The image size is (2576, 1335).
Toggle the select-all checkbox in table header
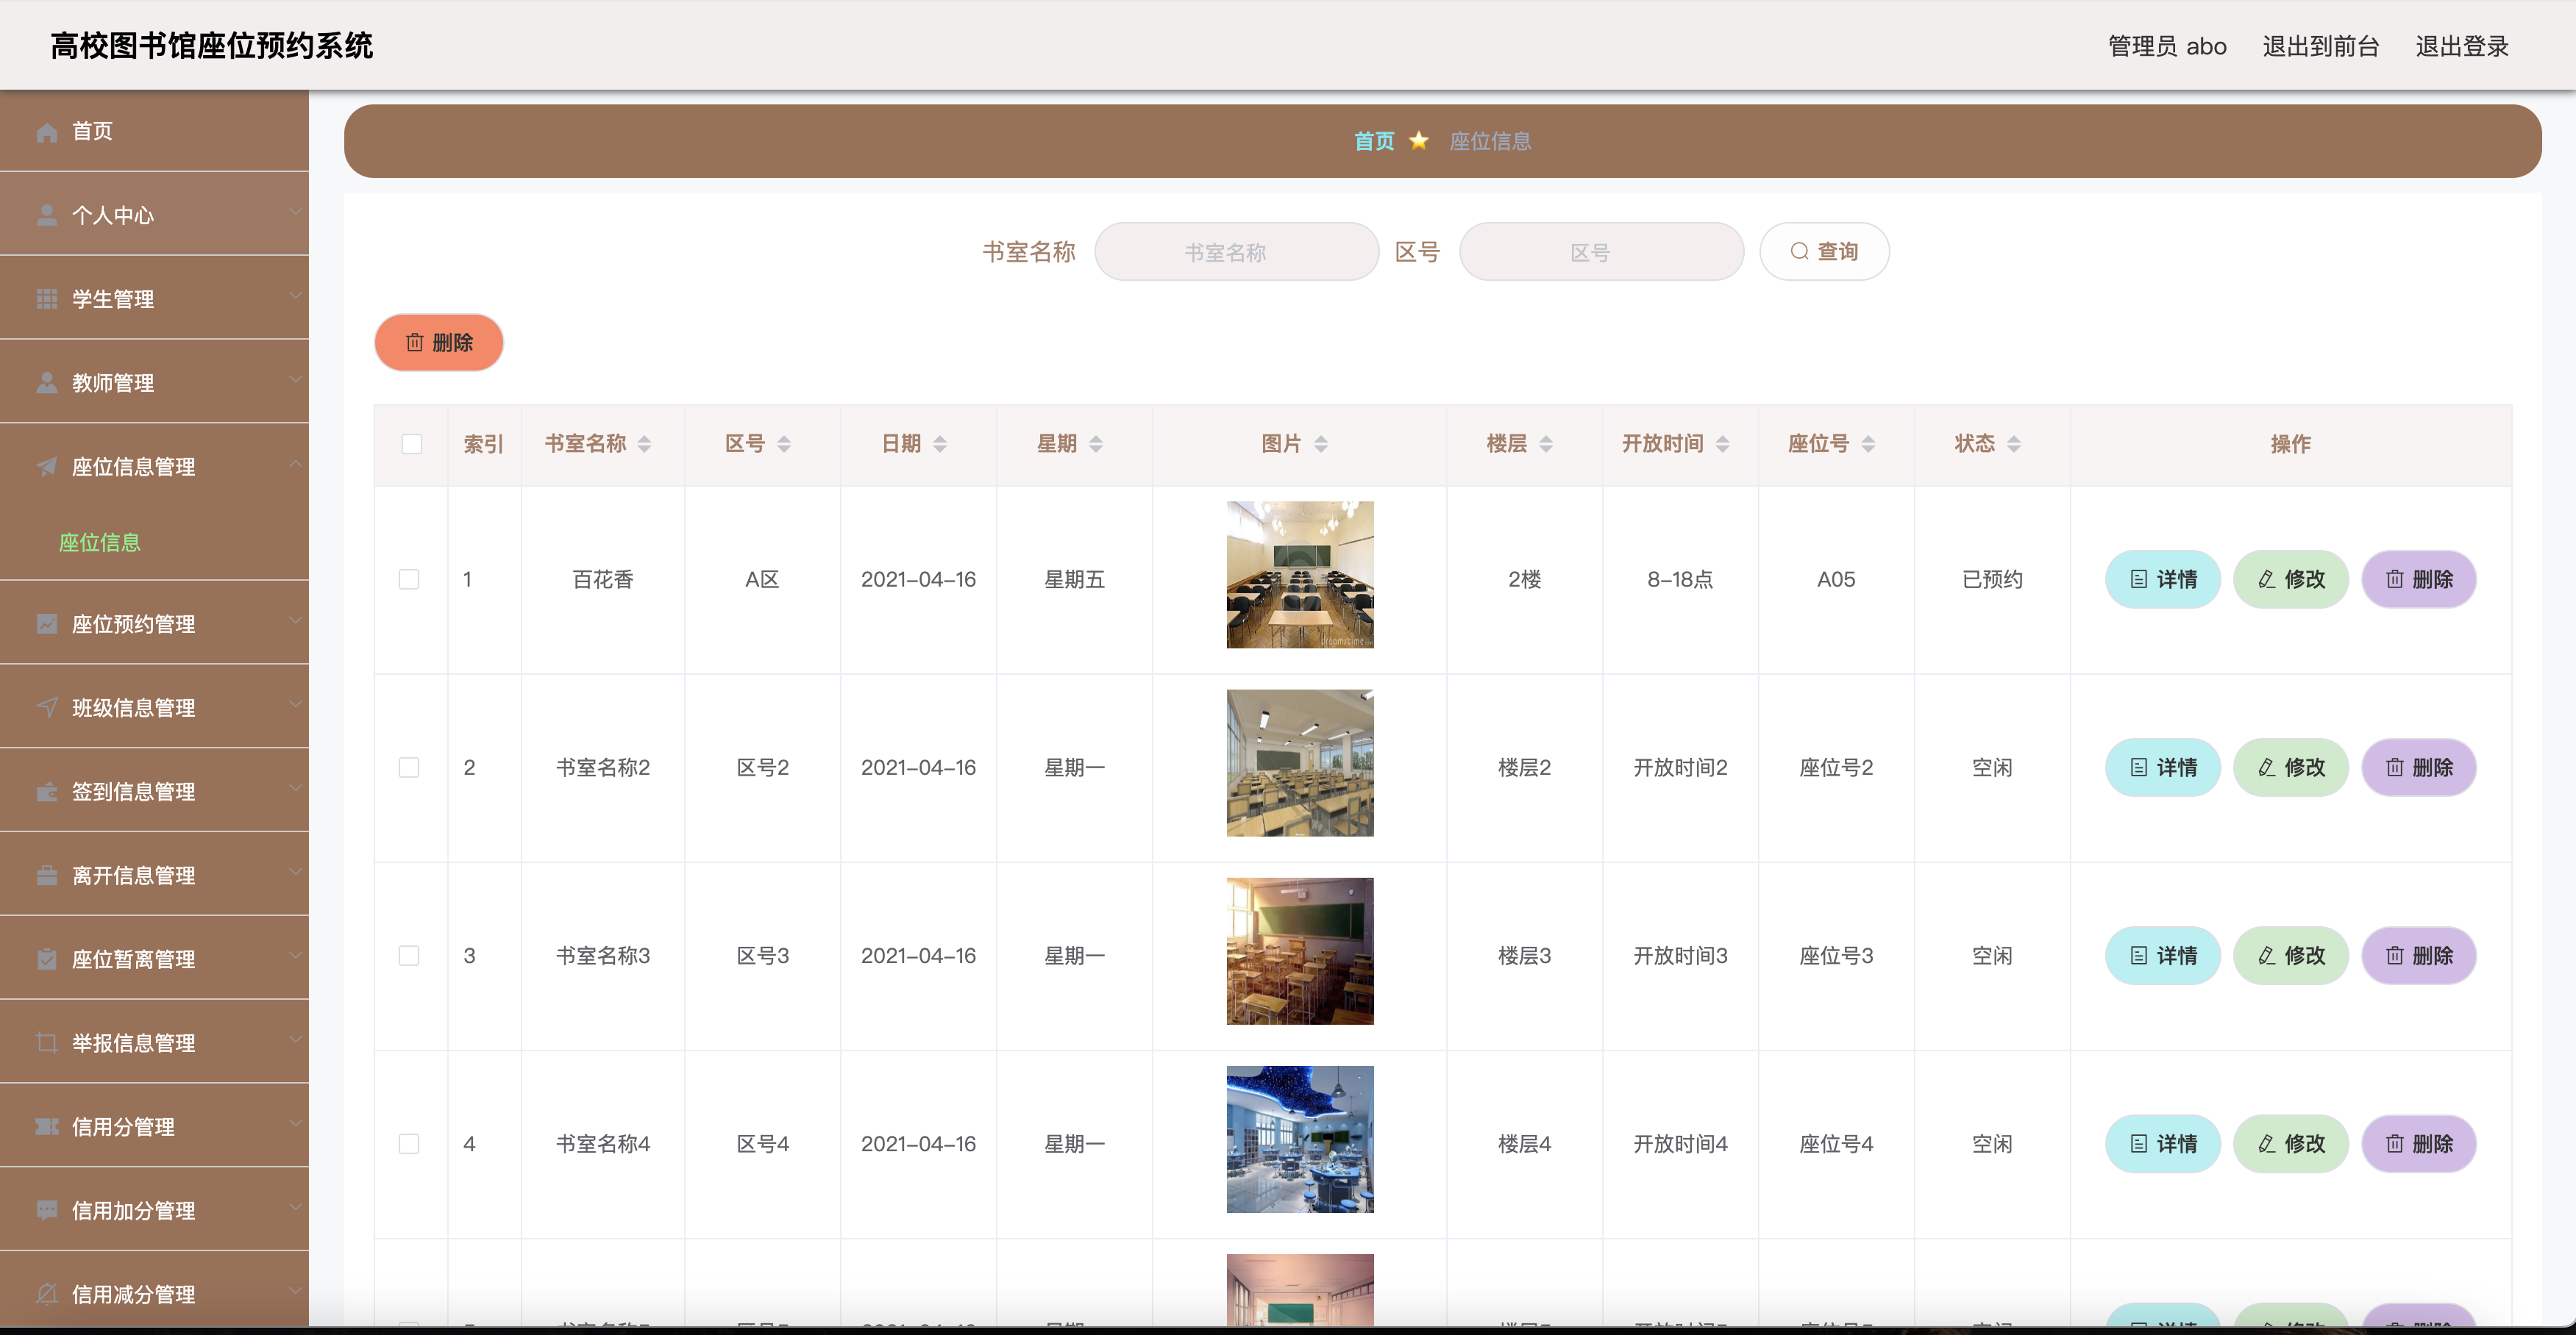(411, 445)
